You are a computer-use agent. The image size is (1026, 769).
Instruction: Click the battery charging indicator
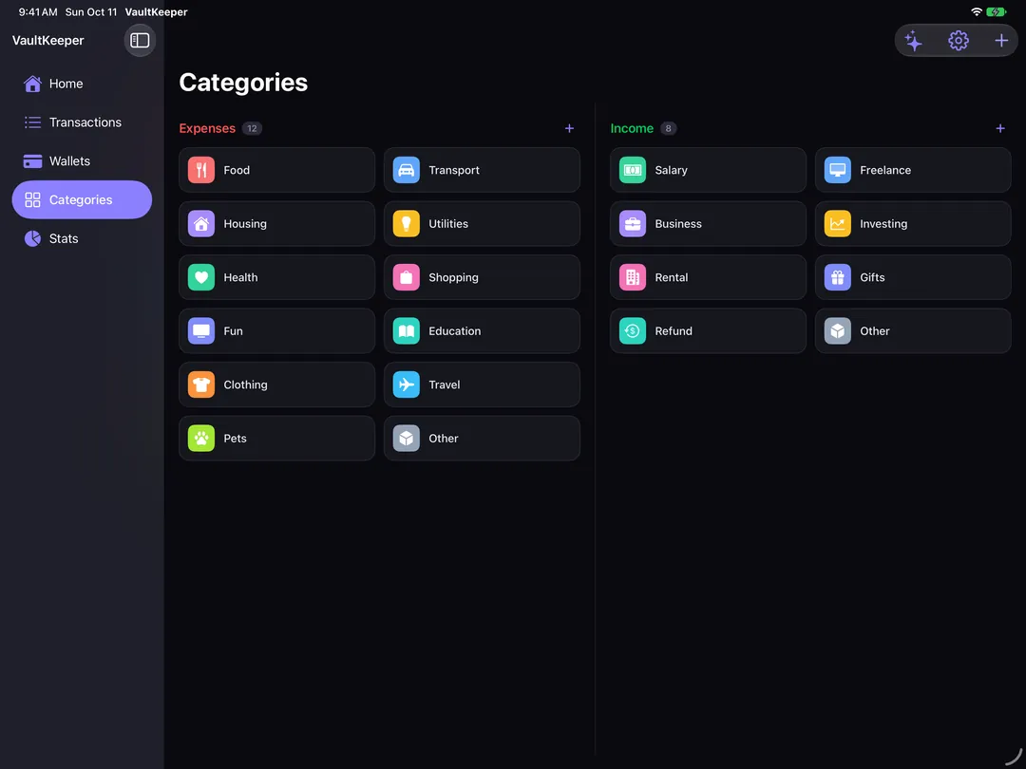tap(996, 11)
